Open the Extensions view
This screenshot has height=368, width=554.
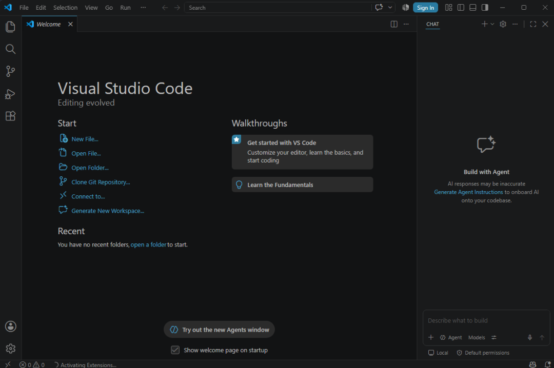click(11, 116)
